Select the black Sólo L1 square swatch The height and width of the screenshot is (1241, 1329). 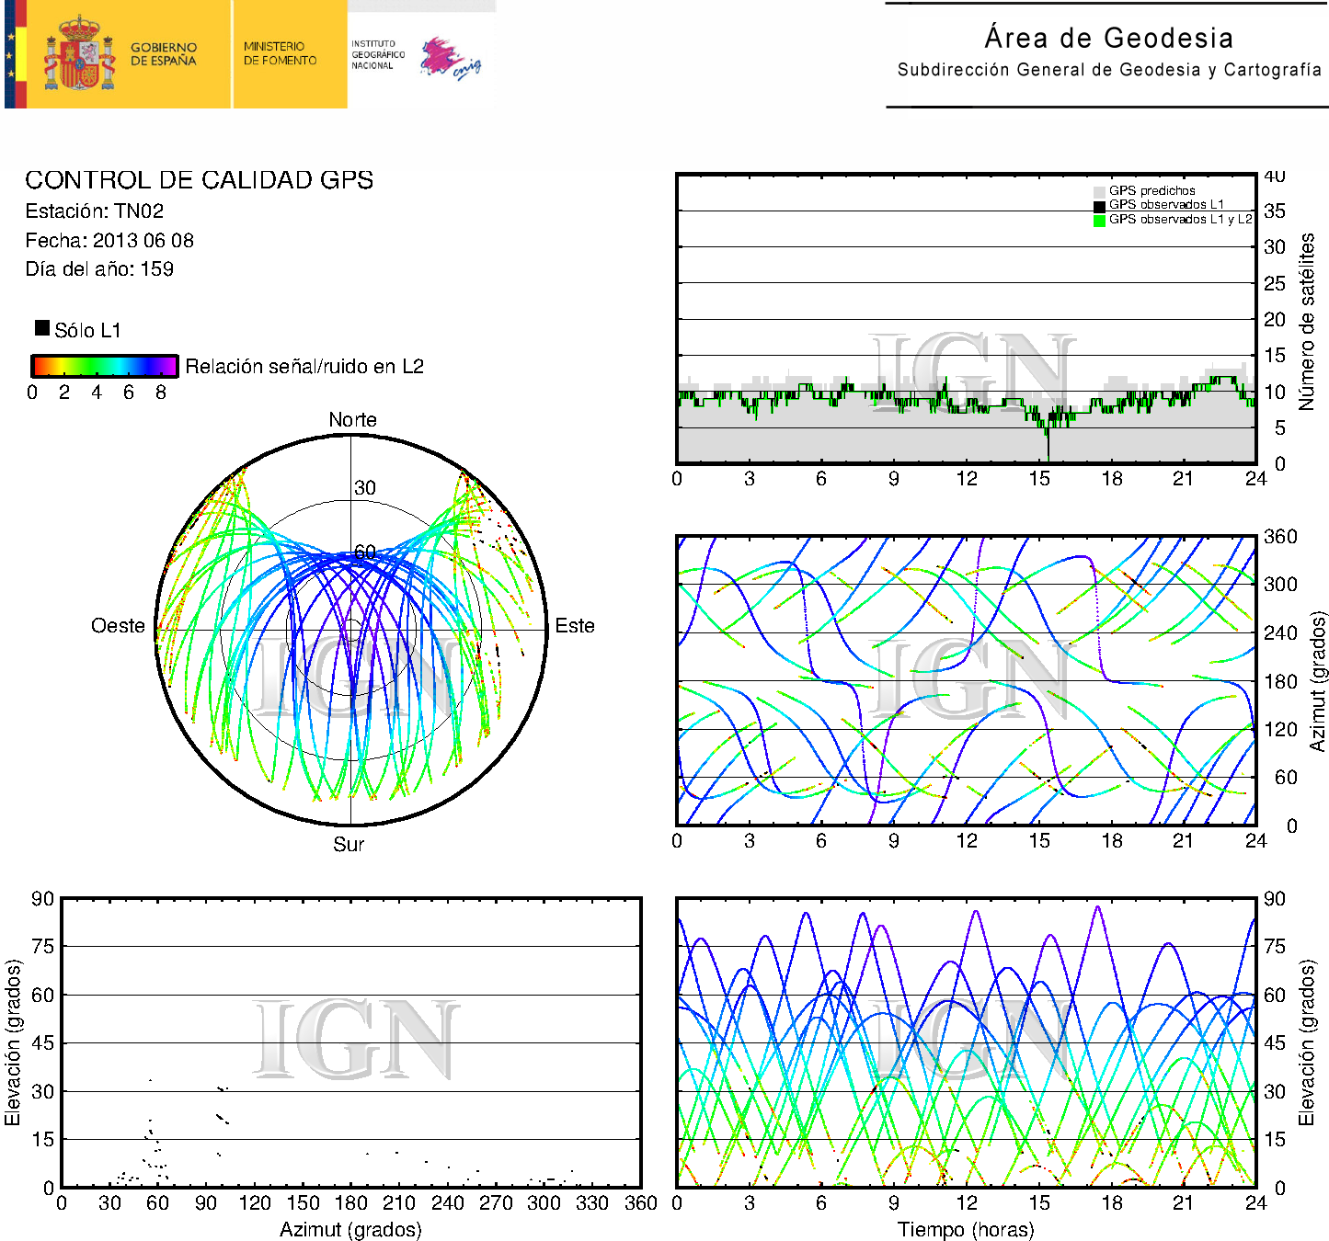42,327
